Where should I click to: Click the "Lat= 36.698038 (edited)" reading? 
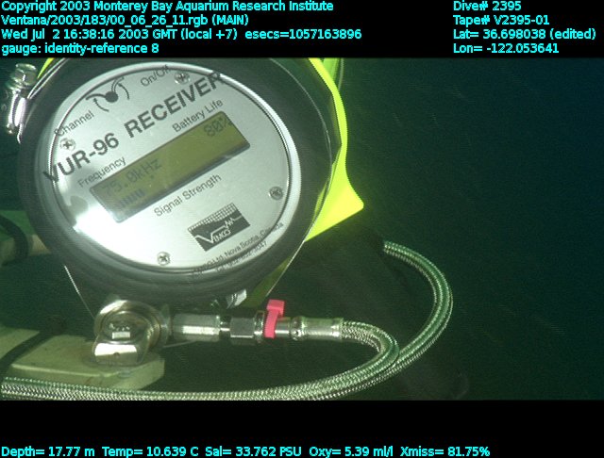(x=525, y=34)
